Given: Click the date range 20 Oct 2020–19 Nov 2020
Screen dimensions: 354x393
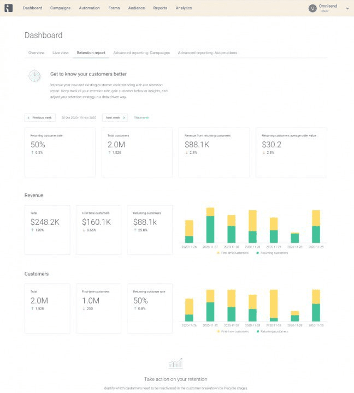Looking at the screenshot, I should [79, 118].
